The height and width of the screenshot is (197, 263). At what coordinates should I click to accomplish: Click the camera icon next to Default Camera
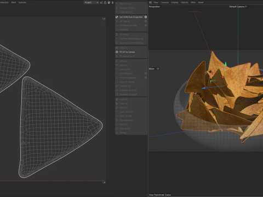(x=246, y=7)
